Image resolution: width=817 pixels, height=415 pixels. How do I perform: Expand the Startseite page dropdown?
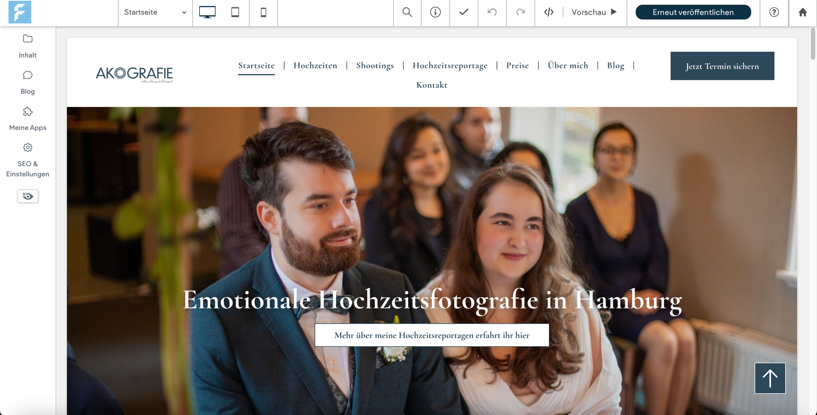(155, 12)
